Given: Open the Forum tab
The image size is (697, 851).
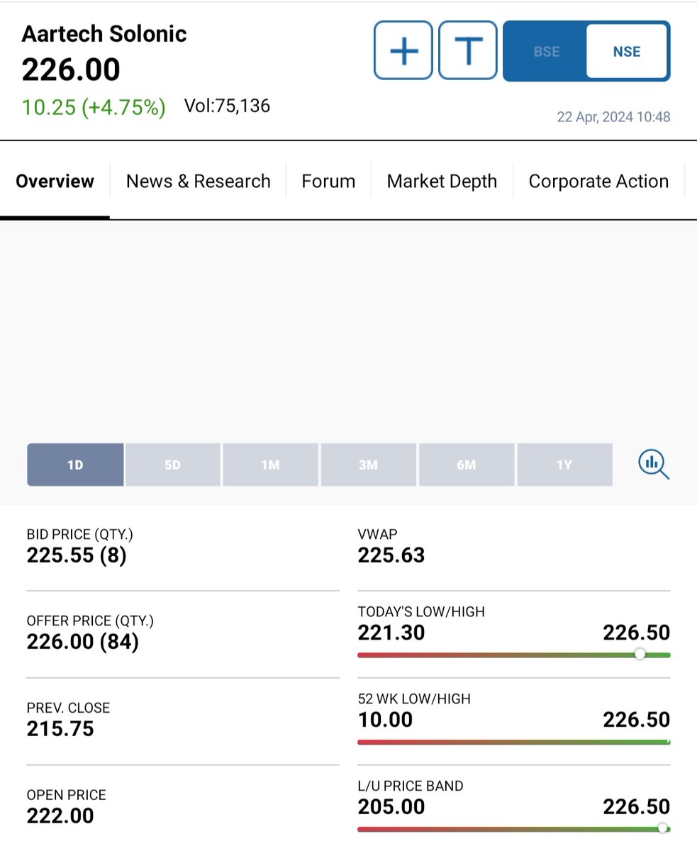Looking at the screenshot, I should point(328,182).
